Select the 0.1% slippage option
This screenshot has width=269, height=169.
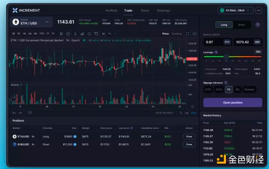click(208, 89)
